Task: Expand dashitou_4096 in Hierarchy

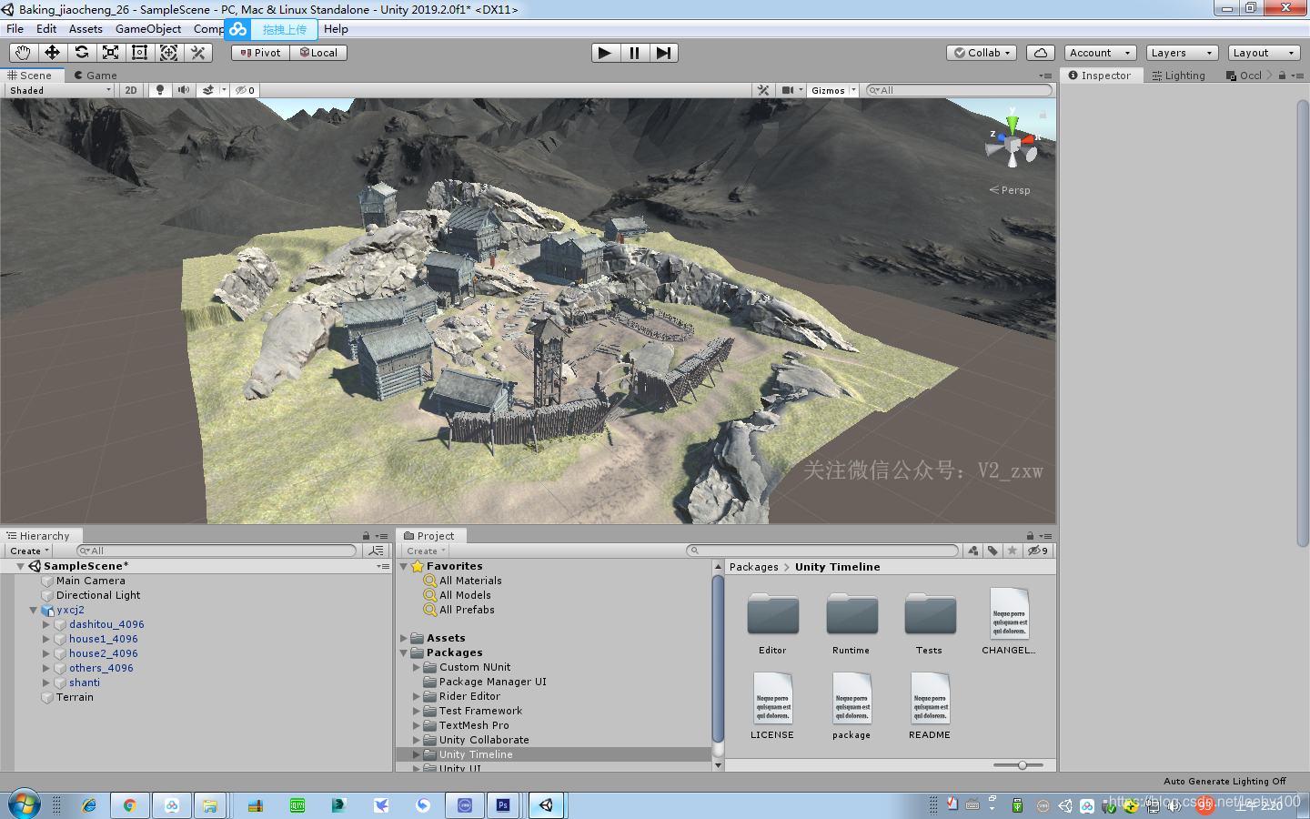Action: point(46,624)
